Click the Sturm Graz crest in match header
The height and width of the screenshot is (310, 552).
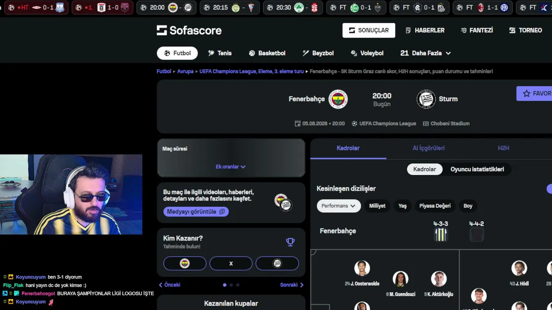[426, 99]
